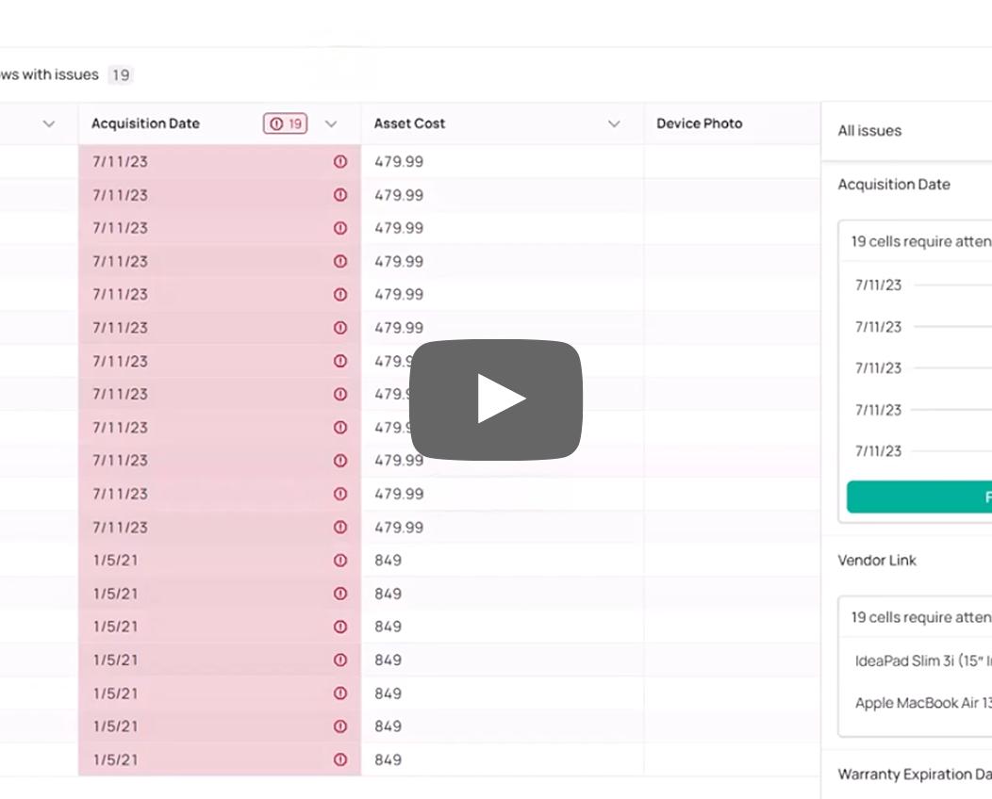Expand the Asset Cost column dropdown chevron

614,124
